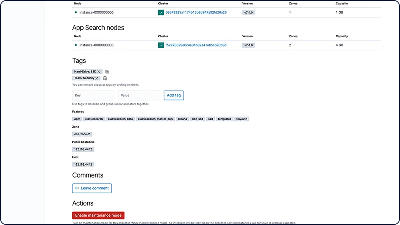This screenshot has width=400, height=225.
Task: Click Version column header in App Search table
Action: tap(248, 36)
